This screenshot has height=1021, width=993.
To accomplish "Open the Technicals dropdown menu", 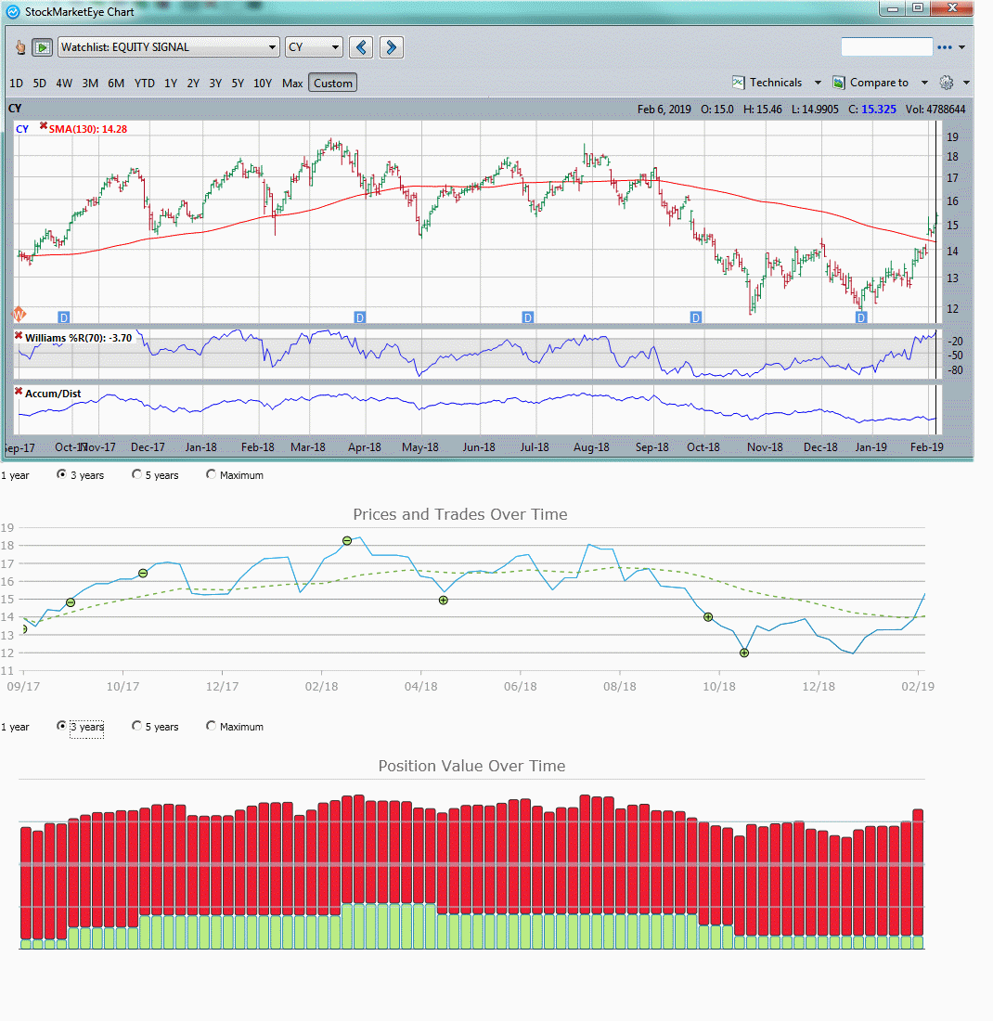I will pyautogui.click(x=777, y=83).
